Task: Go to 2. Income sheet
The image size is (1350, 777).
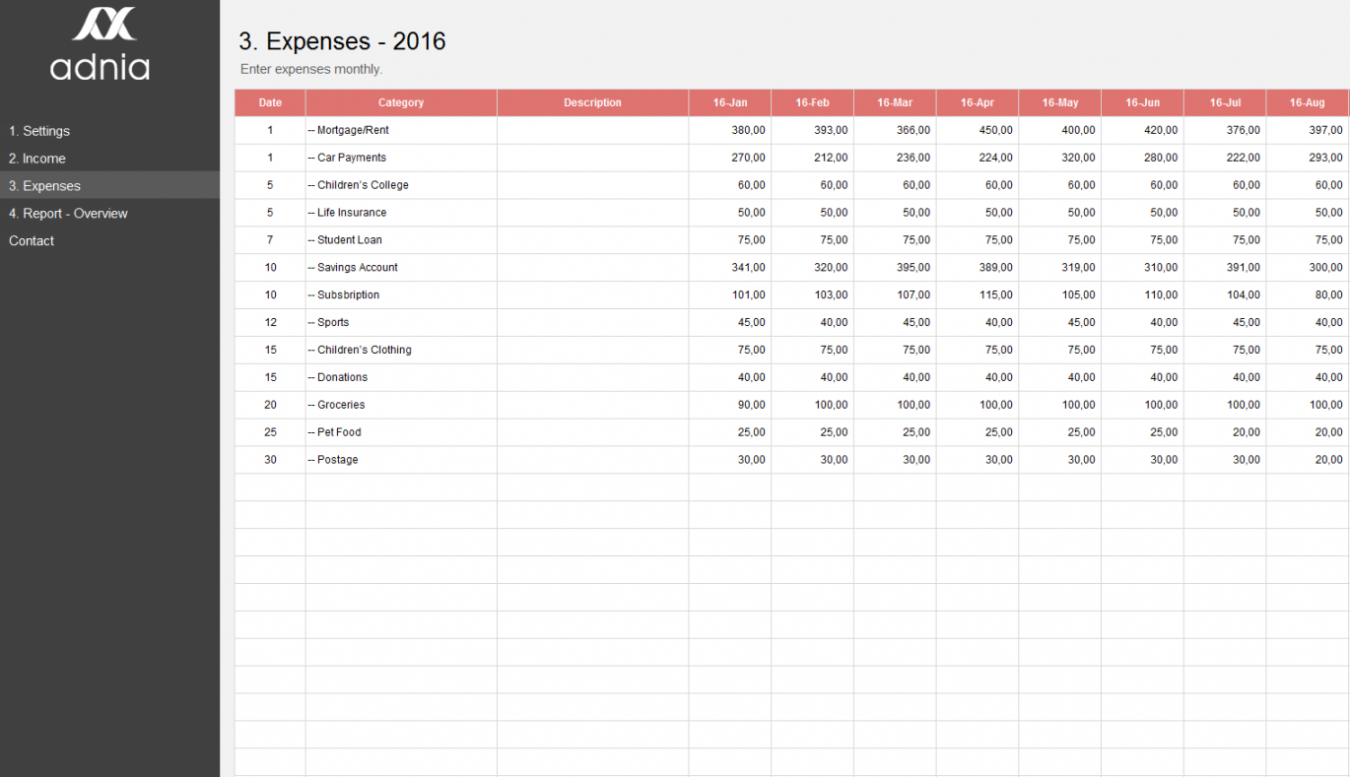Action: (x=37, y=159)
